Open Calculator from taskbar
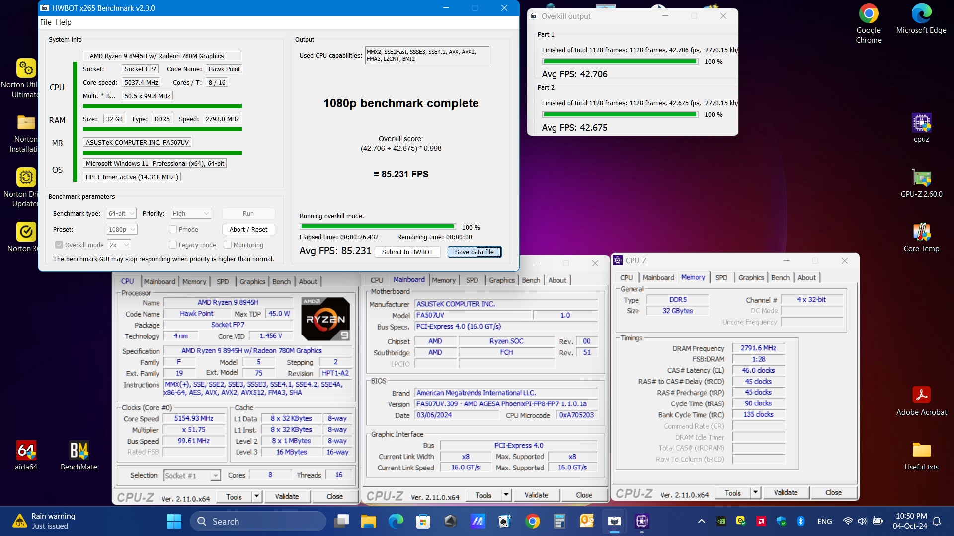Image resolution: width=954 pixels, height=536 pixels. click(x=559, y=521)
